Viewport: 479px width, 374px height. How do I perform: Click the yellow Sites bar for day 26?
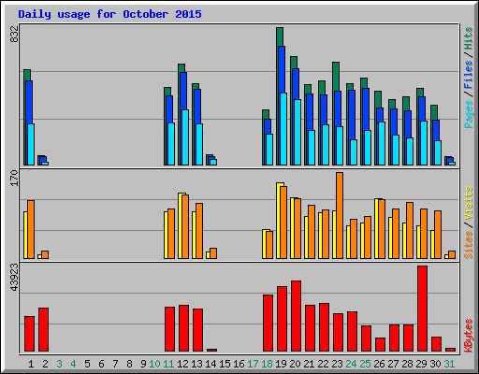[376, 228]
